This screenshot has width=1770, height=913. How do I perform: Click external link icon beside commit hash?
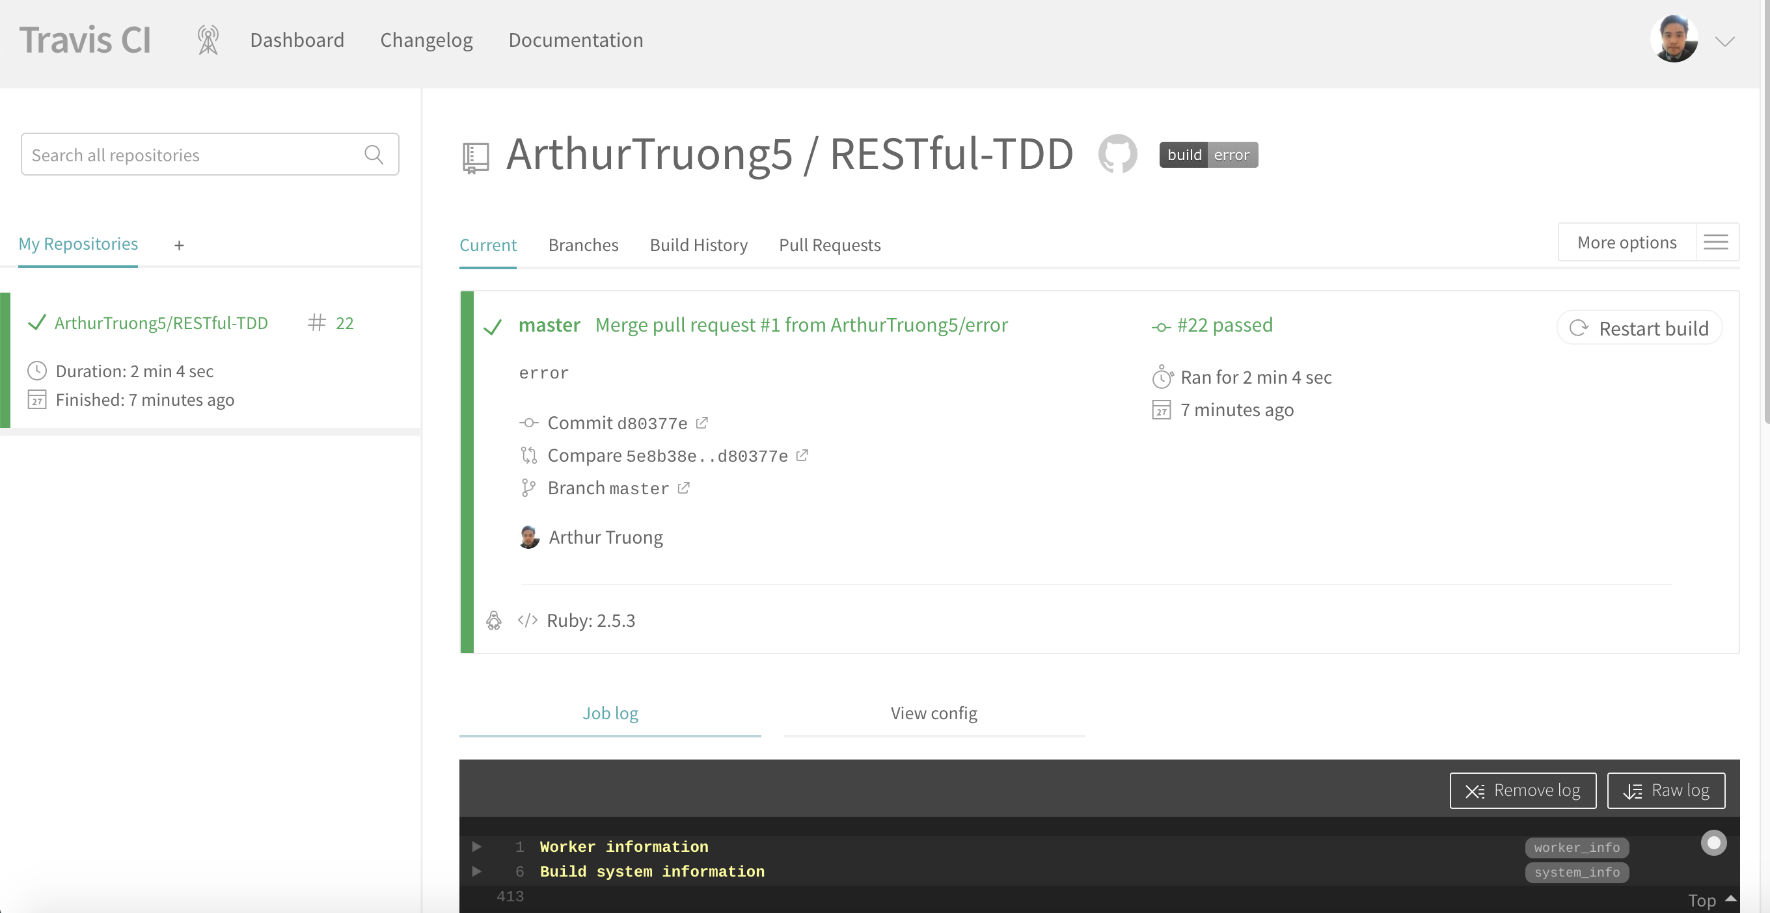point(701,422)
